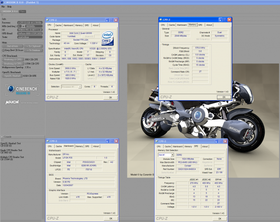
Task: Switch to the CPU tab in the Memory-tab CPU-Z window
Action: 163,25
